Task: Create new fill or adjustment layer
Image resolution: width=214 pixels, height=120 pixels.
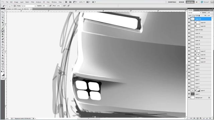Action: point(201,118)
